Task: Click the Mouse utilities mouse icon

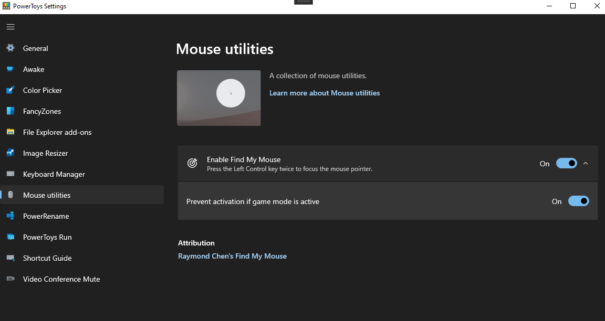Action: coord(11,195)
